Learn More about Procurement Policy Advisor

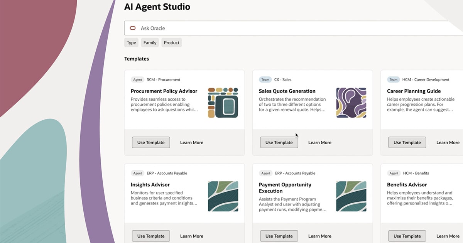pyautogui.click(x=192, y=142)
